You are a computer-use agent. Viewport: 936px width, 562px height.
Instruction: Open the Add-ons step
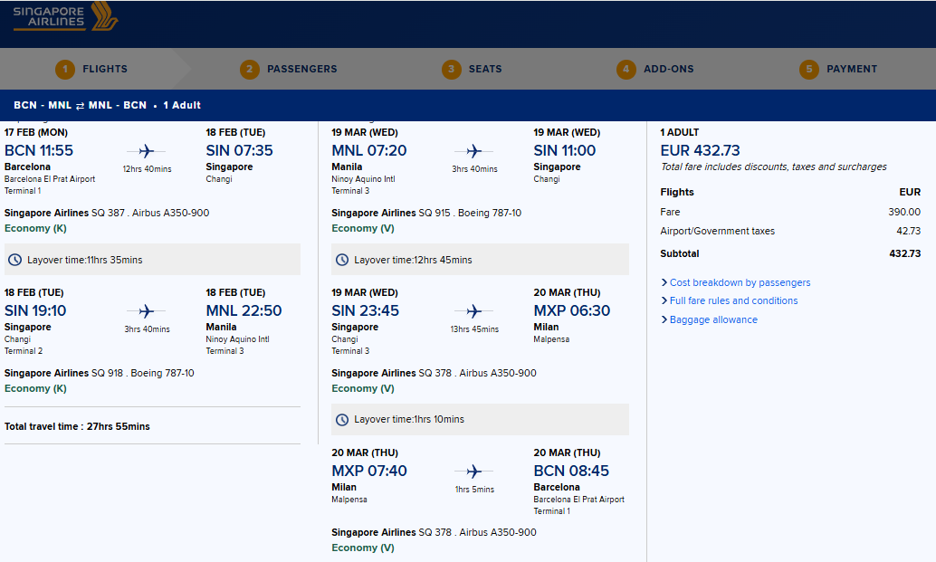tap(654, 69)
